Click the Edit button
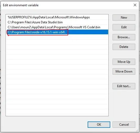The height and width of the screenshot is (133, 140). point(124,27)
